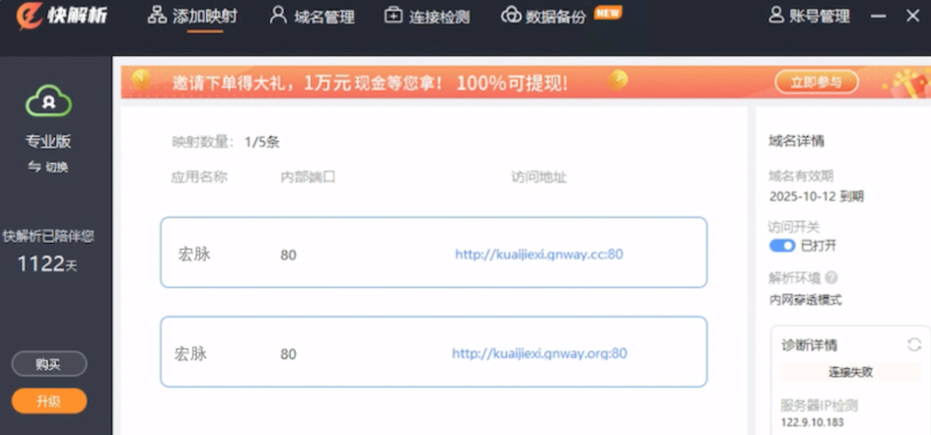Open link http://kuaijiexi.qnway.org:80
The height and width of the screenshot is (435, 931).
[x=539, y=353]
